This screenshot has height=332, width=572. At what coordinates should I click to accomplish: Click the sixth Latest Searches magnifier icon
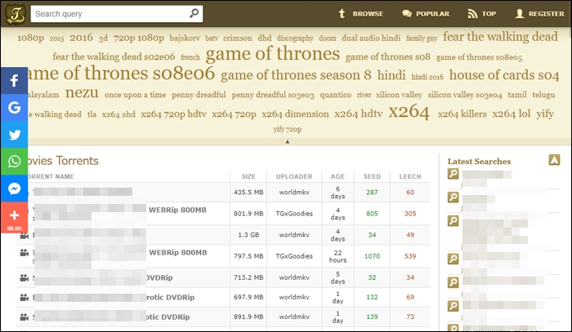click(x=453, y=306)
